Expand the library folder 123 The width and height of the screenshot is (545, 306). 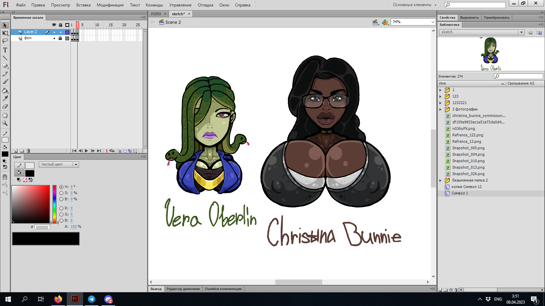point(440,97)
